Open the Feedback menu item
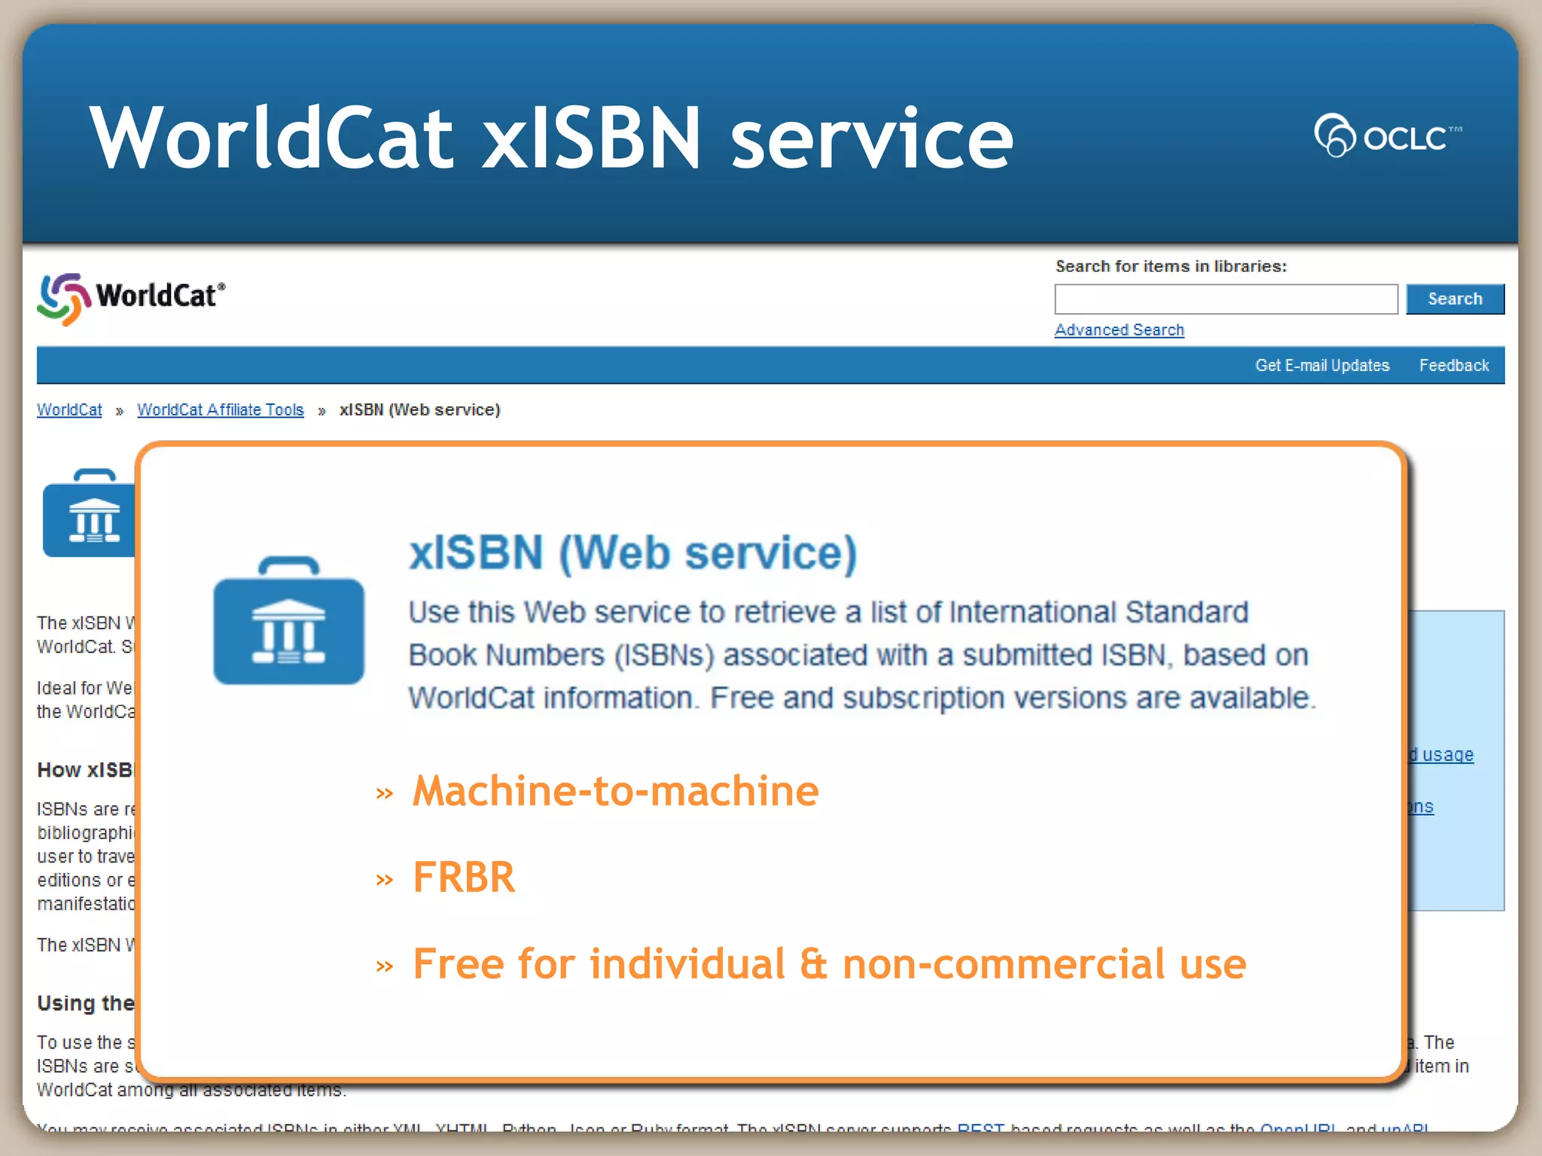This screenshot has height=1156, width=1542. tap(1454, 365)
